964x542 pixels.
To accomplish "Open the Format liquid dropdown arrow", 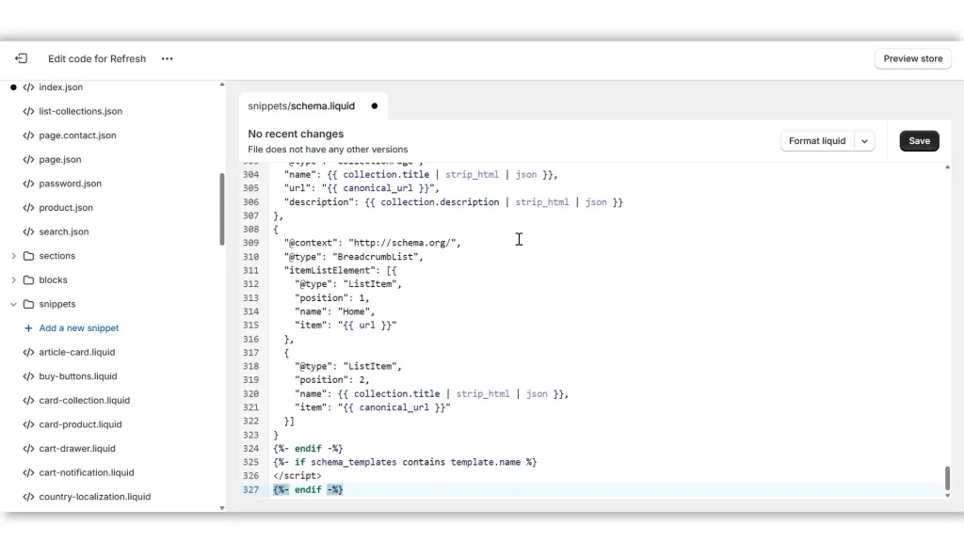I will [x=864, y=141].
